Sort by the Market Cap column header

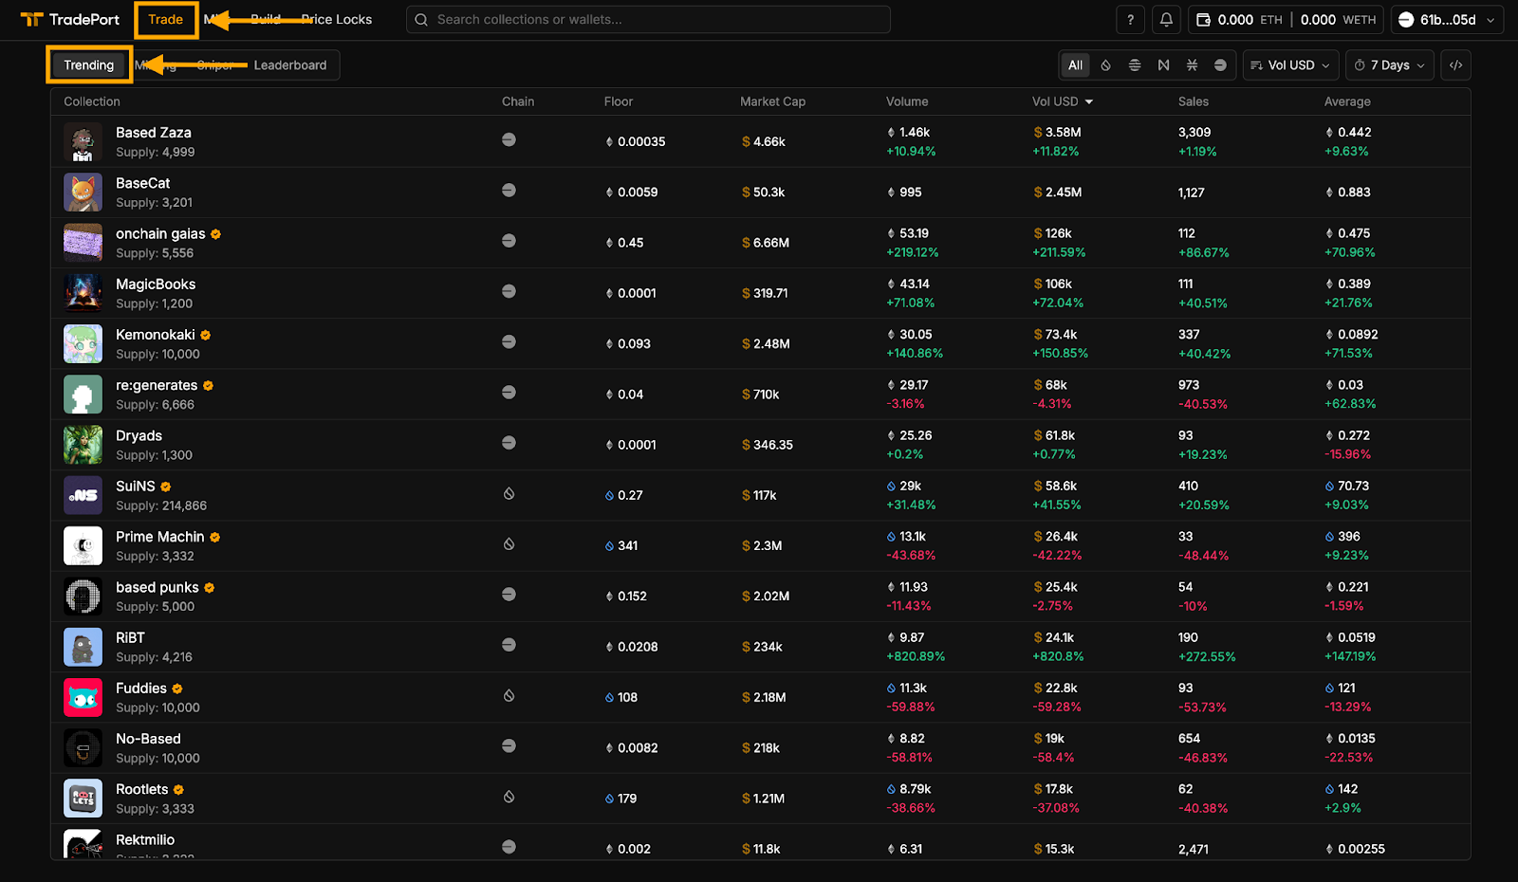[772, 101]
